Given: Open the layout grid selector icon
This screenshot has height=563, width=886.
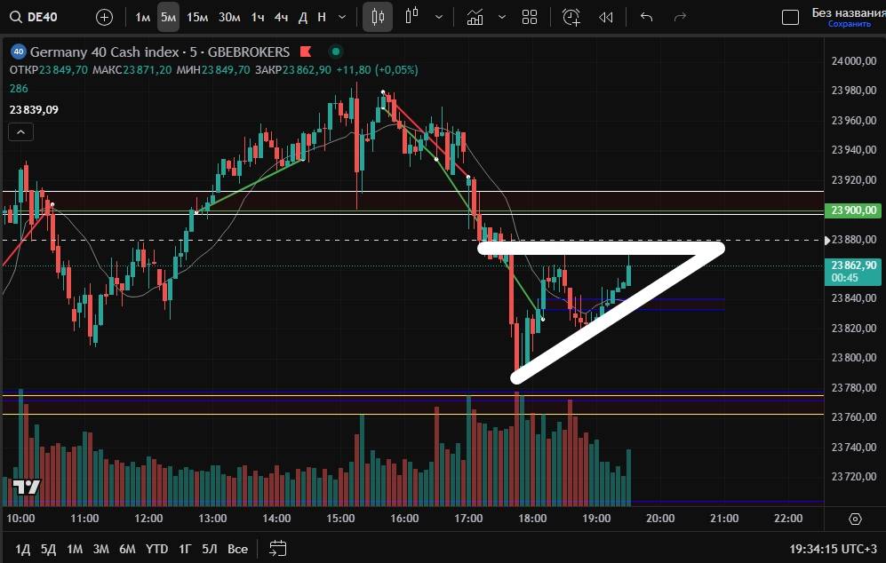Looking at the screenshot, I should [530, 17].
